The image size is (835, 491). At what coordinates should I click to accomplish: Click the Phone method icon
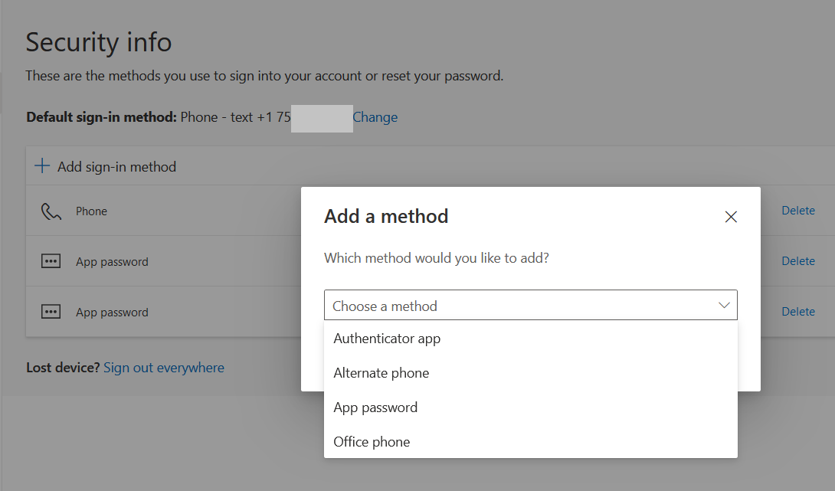coord(51,211)
